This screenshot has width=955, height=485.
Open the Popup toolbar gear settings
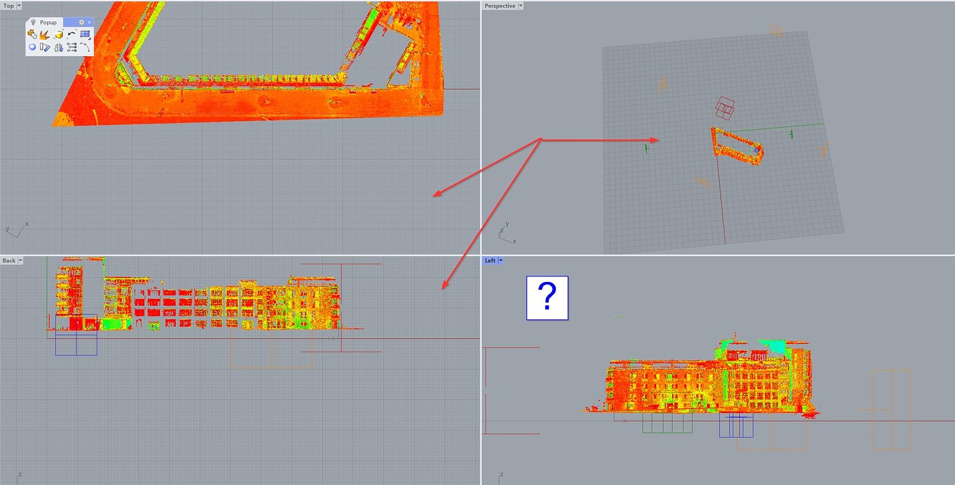[82, 21]
